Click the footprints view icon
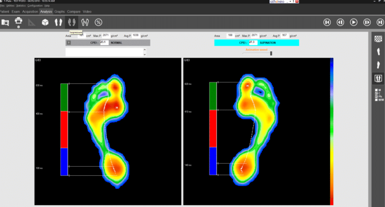Viewport: 385px width, 207px height. (59, 22)
